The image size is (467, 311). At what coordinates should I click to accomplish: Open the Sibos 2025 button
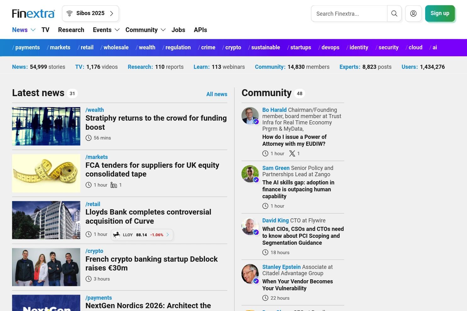(x=90, y=14)
